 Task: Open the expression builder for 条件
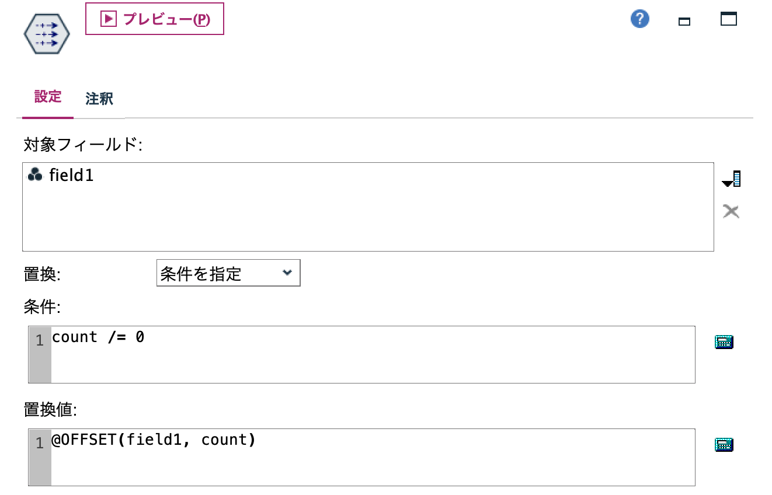coord(723,341)
